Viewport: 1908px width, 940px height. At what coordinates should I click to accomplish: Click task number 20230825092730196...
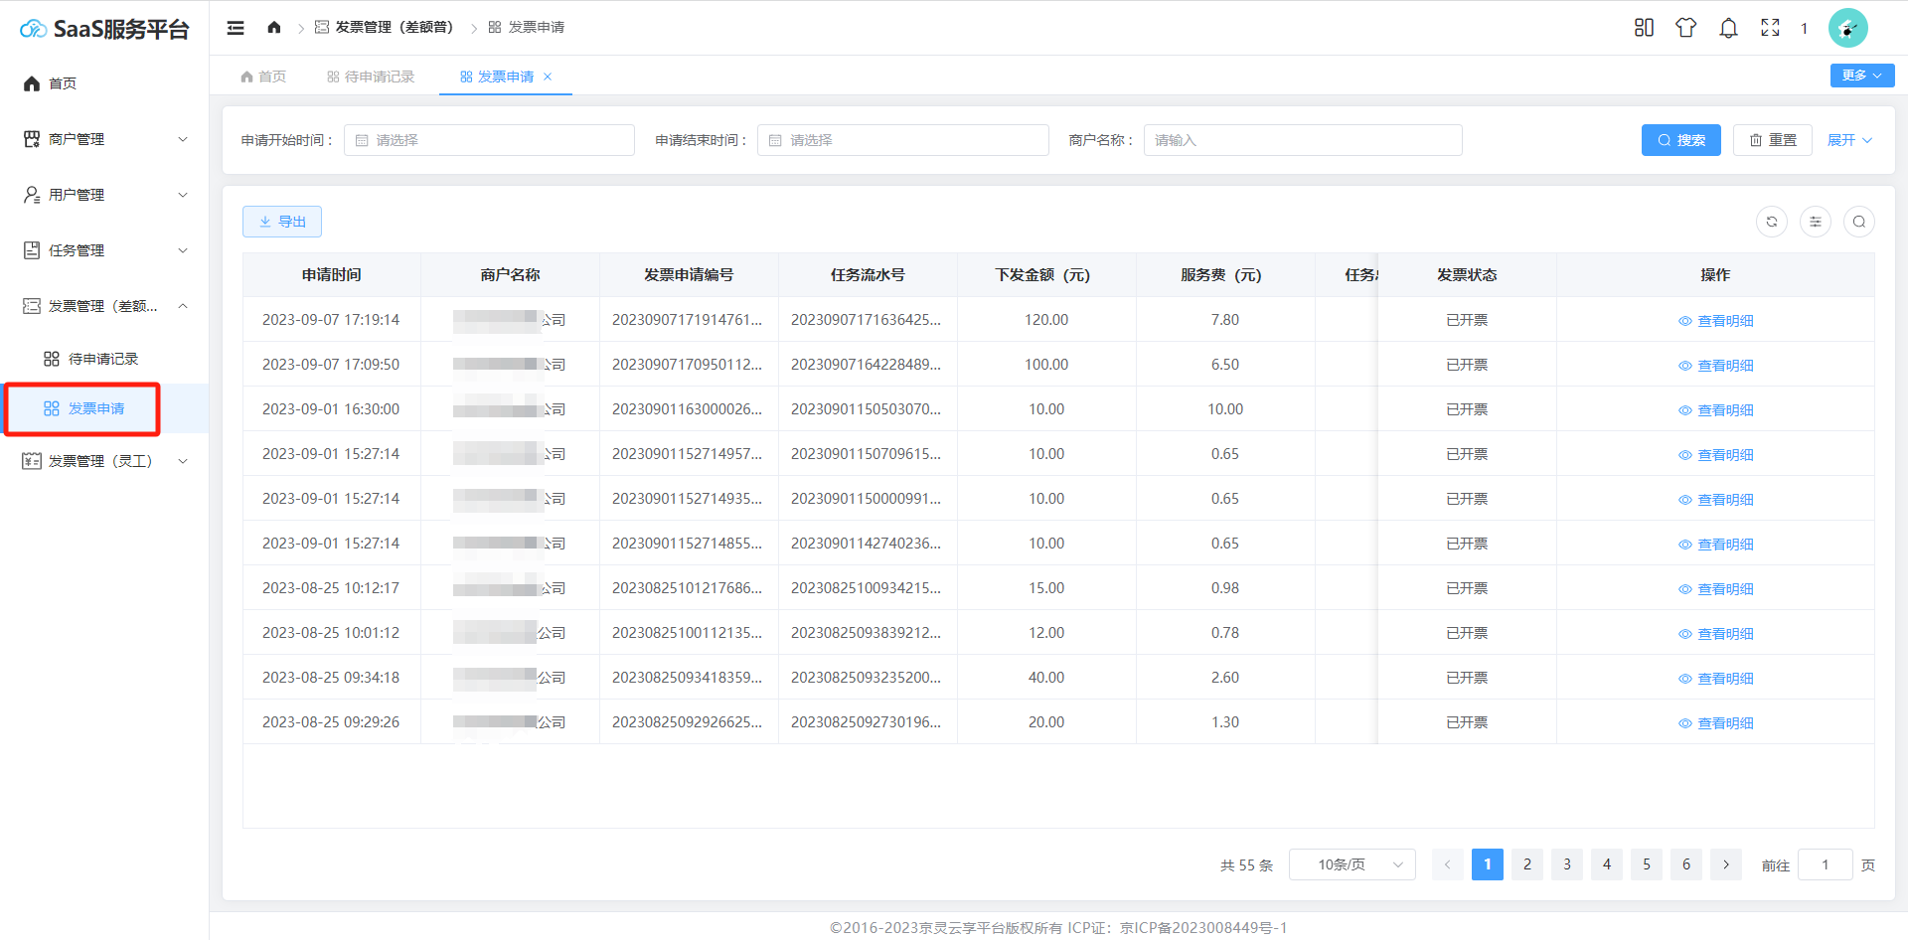coord(867,722)
